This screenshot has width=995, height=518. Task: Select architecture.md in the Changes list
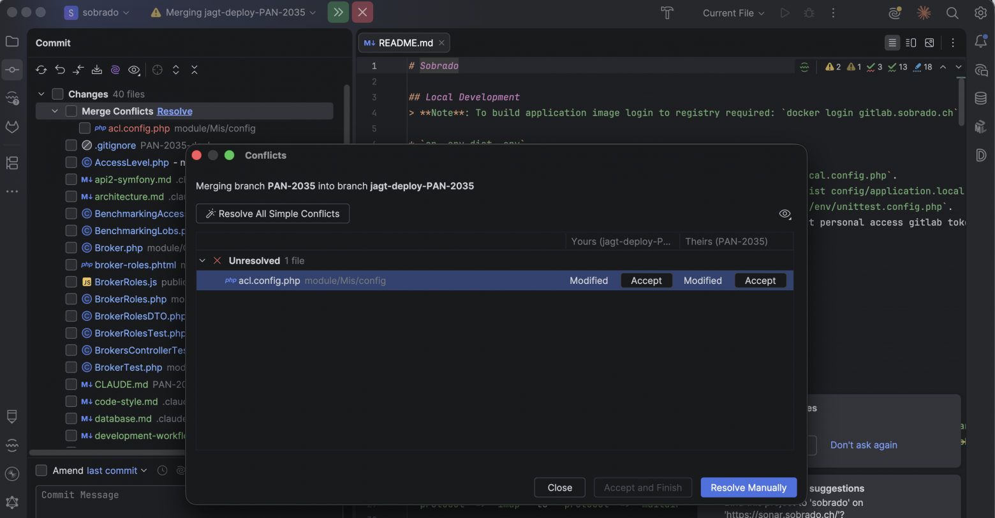pyautogui.click(x=129, y=196)
